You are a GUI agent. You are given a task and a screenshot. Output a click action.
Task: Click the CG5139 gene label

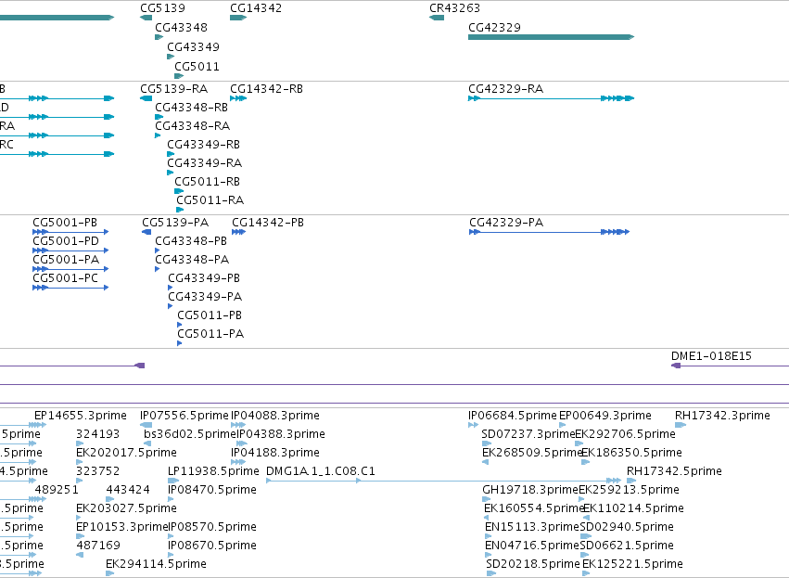[x=162, y=8]
